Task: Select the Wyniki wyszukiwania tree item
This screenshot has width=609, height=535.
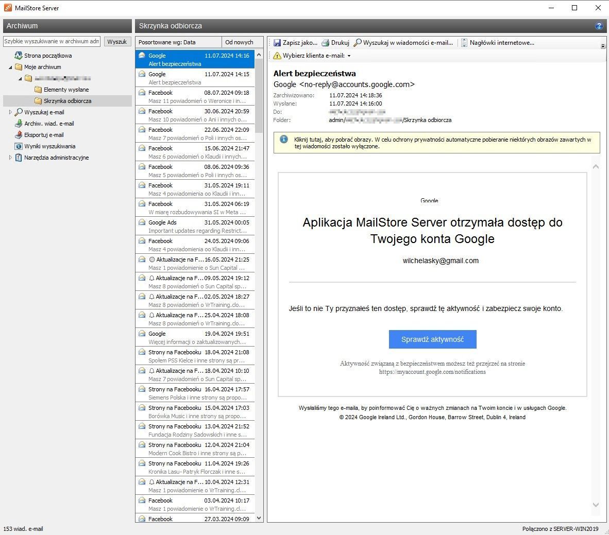Action: pos(49,146)
